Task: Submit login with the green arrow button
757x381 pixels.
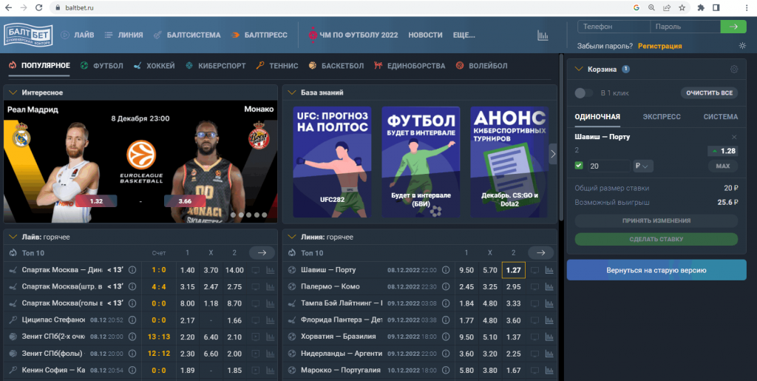Action: click(733, 27)
